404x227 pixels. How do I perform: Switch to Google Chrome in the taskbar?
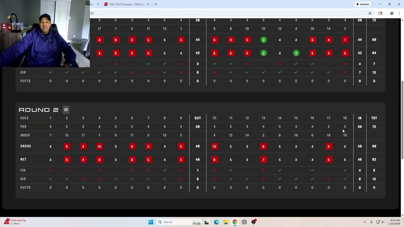pyautogui.click(x=235, y=222)
